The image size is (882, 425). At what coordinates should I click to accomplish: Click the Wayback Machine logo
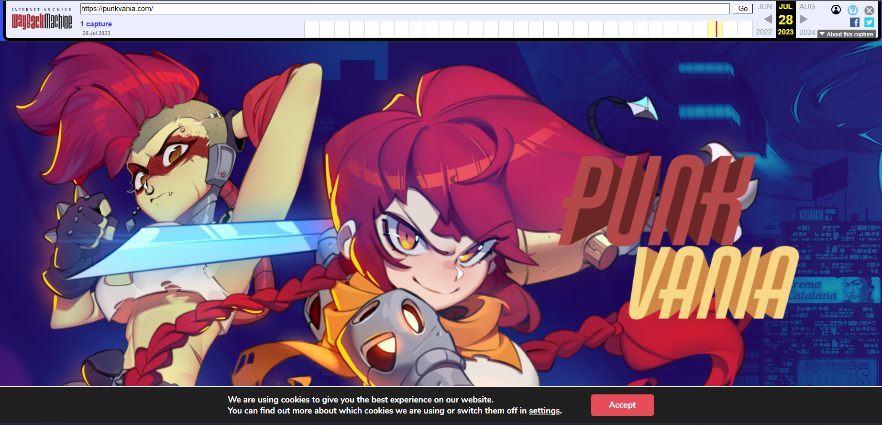[42, 19]
